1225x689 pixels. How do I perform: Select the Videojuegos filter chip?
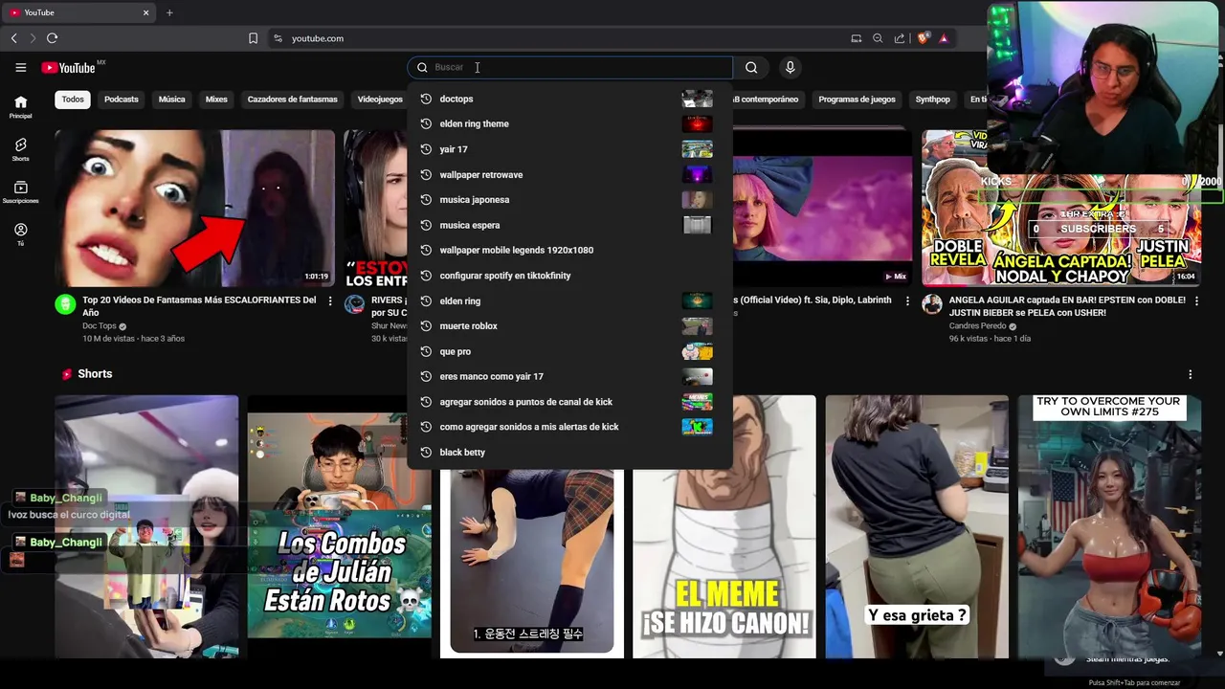(380, 100)
